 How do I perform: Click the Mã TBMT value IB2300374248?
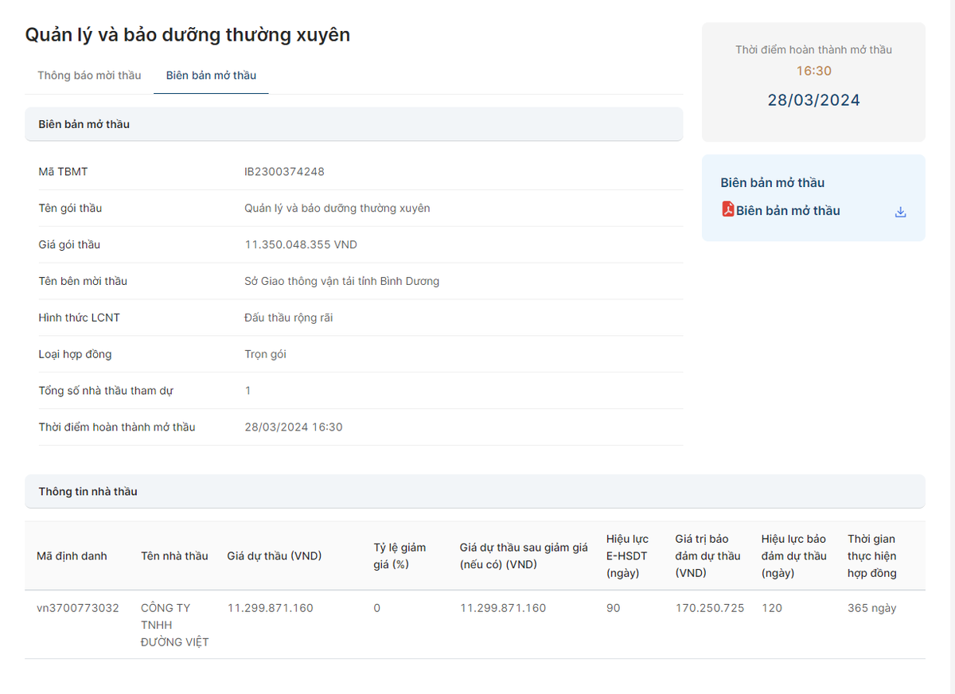(x=284, y=172)
